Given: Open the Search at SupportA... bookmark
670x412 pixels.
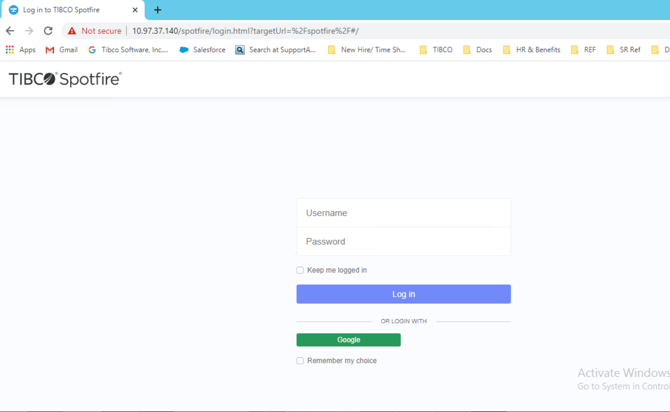Looking at the screenshot, I should coord(275,50).
